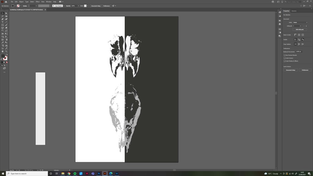Toggle Scale Corners checkbox
This screenshot has height=176, width=313.
(x=285, y=58)
